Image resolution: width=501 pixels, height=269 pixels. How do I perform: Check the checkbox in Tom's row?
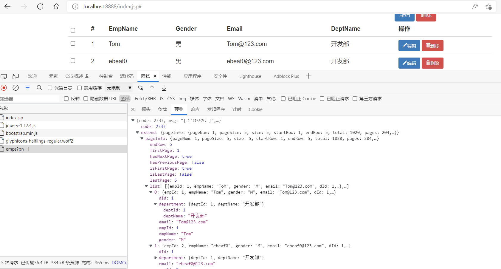(73, 43)
